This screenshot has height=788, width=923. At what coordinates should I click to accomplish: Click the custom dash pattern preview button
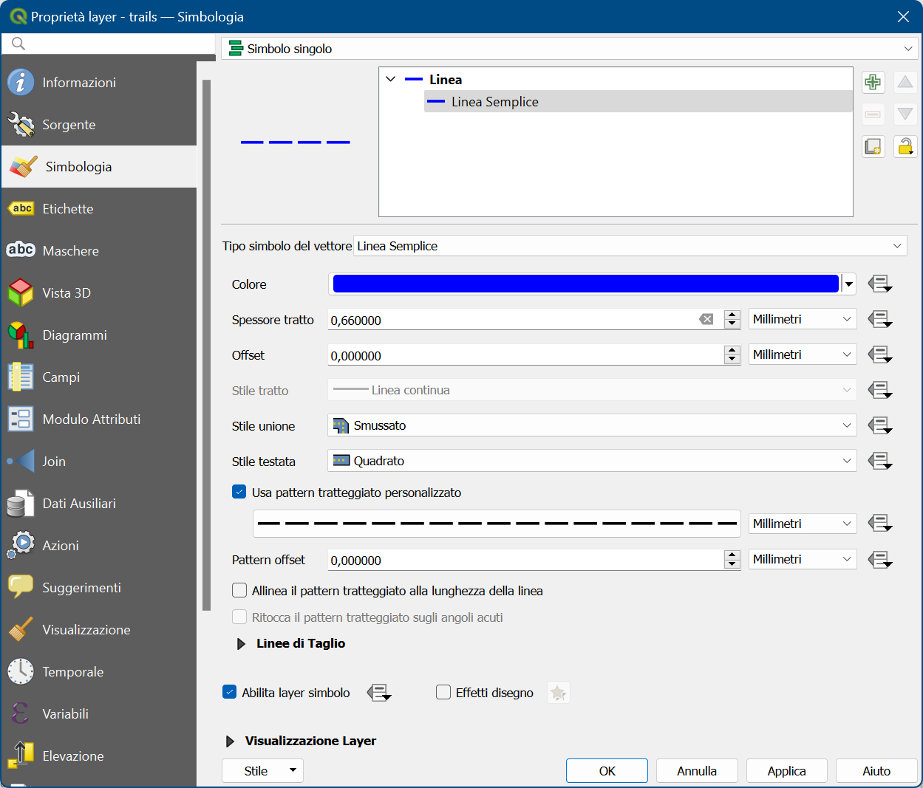pos(497,524)
